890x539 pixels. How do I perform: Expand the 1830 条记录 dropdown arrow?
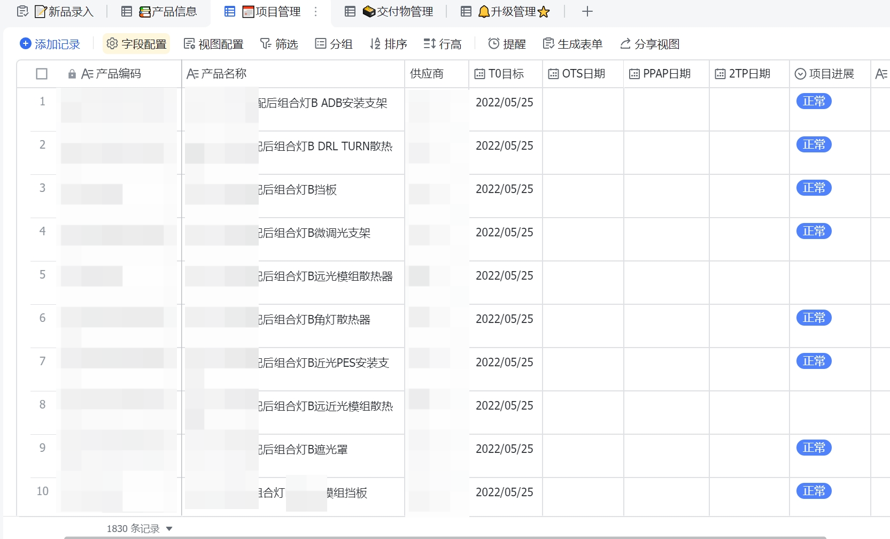pyautogui.click(x=169, y=529)
